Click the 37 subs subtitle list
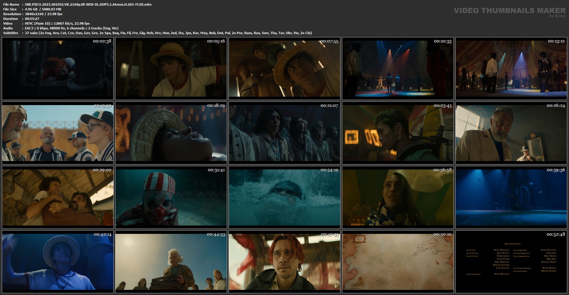 (x=168, y=33)
